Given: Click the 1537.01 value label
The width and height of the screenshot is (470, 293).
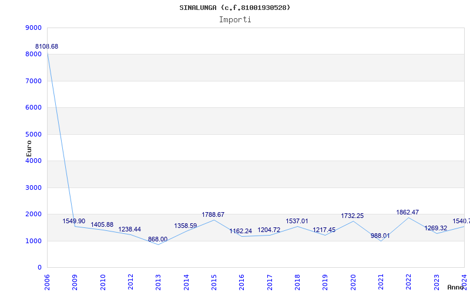Looking at the screenshot, I should pyautogui.click(x=297, y=222).
